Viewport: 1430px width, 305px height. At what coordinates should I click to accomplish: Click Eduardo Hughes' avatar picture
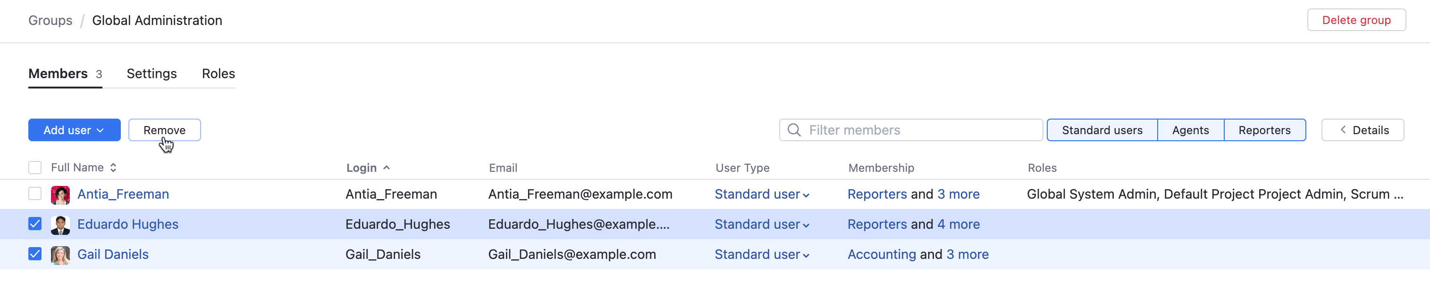coord(60,225)
